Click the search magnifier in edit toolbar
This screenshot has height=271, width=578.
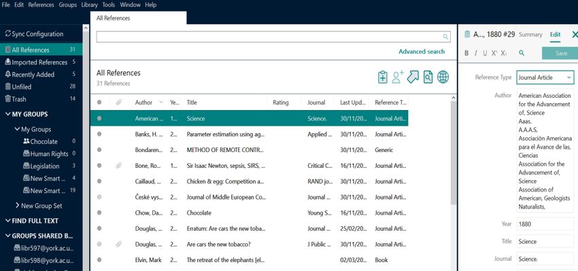pyautogui.click(x=522, y=54)
